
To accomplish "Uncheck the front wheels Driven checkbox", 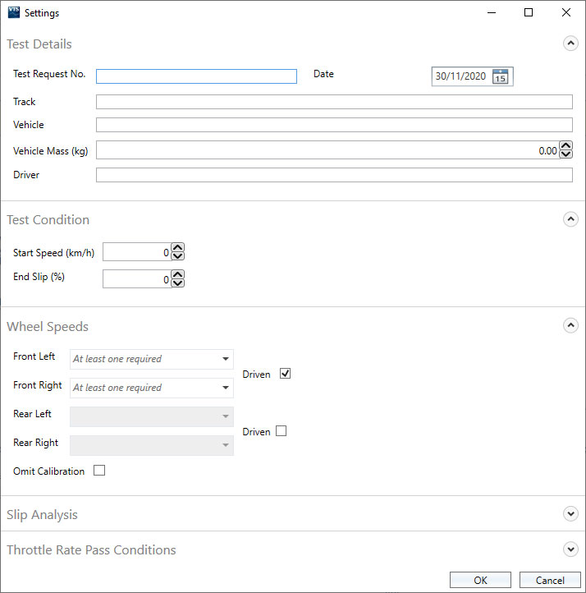I will 285,374.
